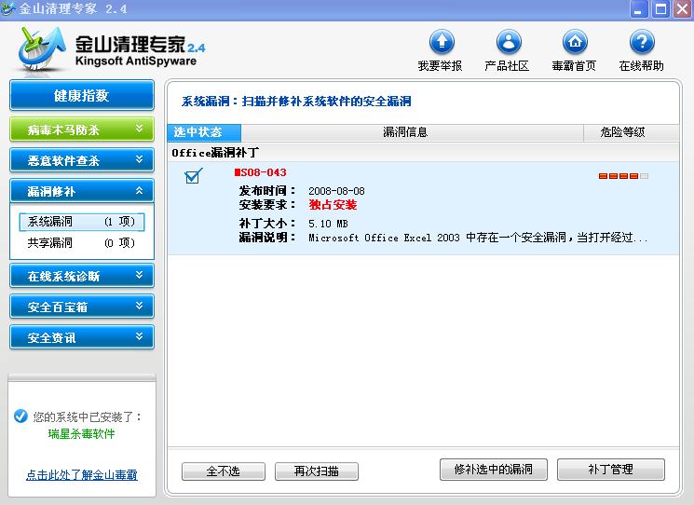The width and height of the screenshot is (694, 505).
Task: Click the 危险等级 column header
Action: (x=632, y=132)
